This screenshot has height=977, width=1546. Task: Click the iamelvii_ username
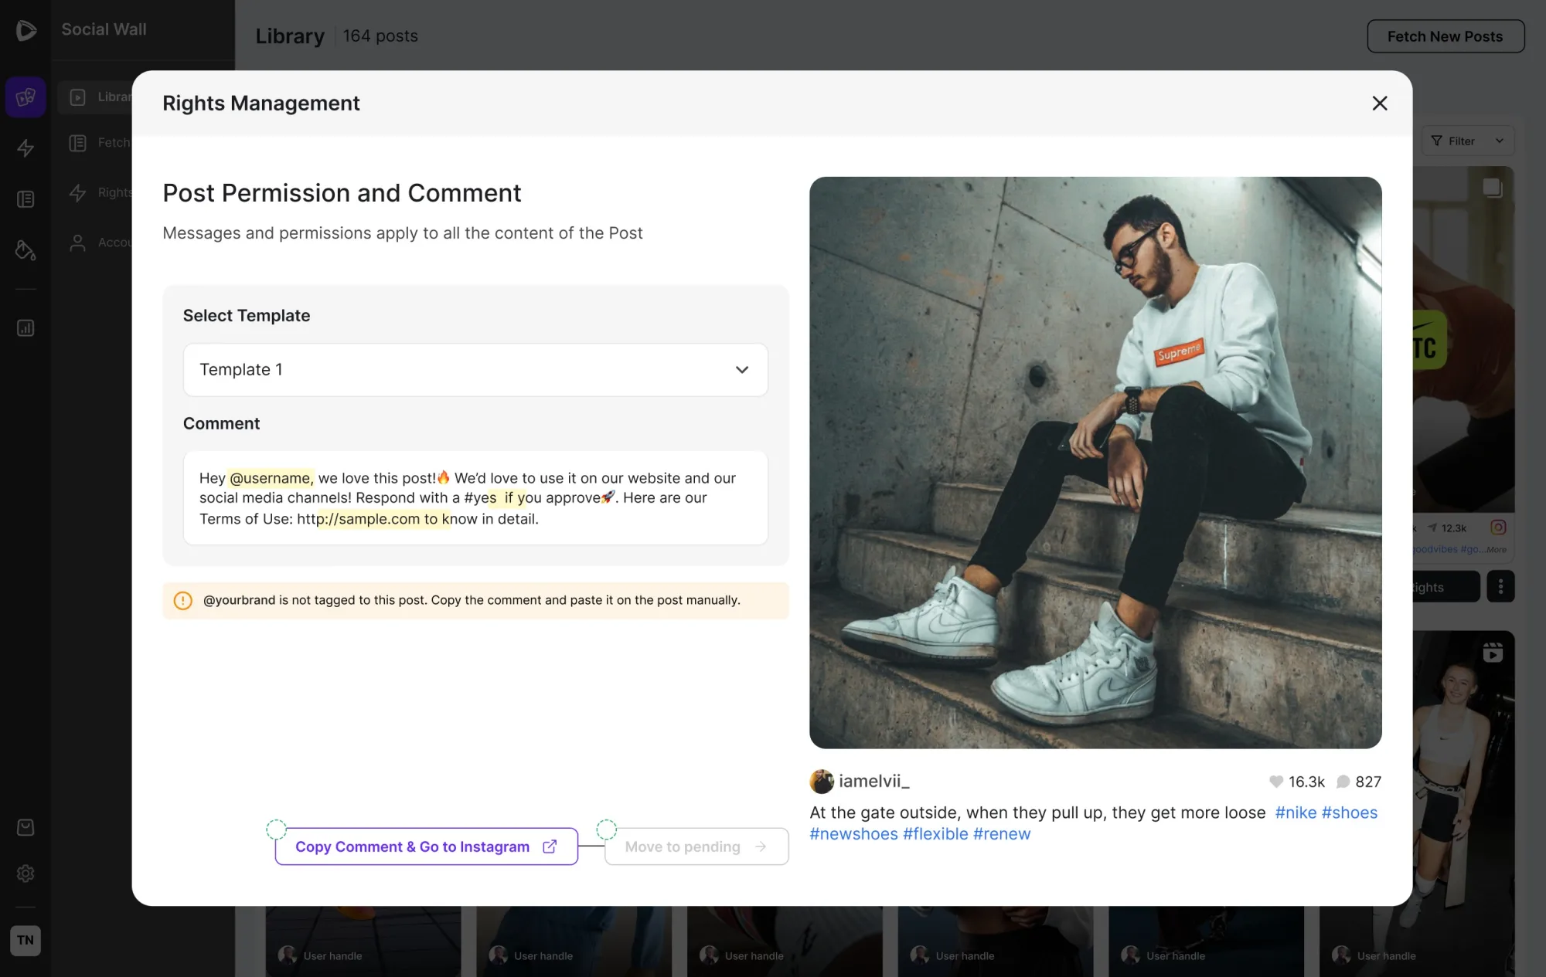(874, 782)
